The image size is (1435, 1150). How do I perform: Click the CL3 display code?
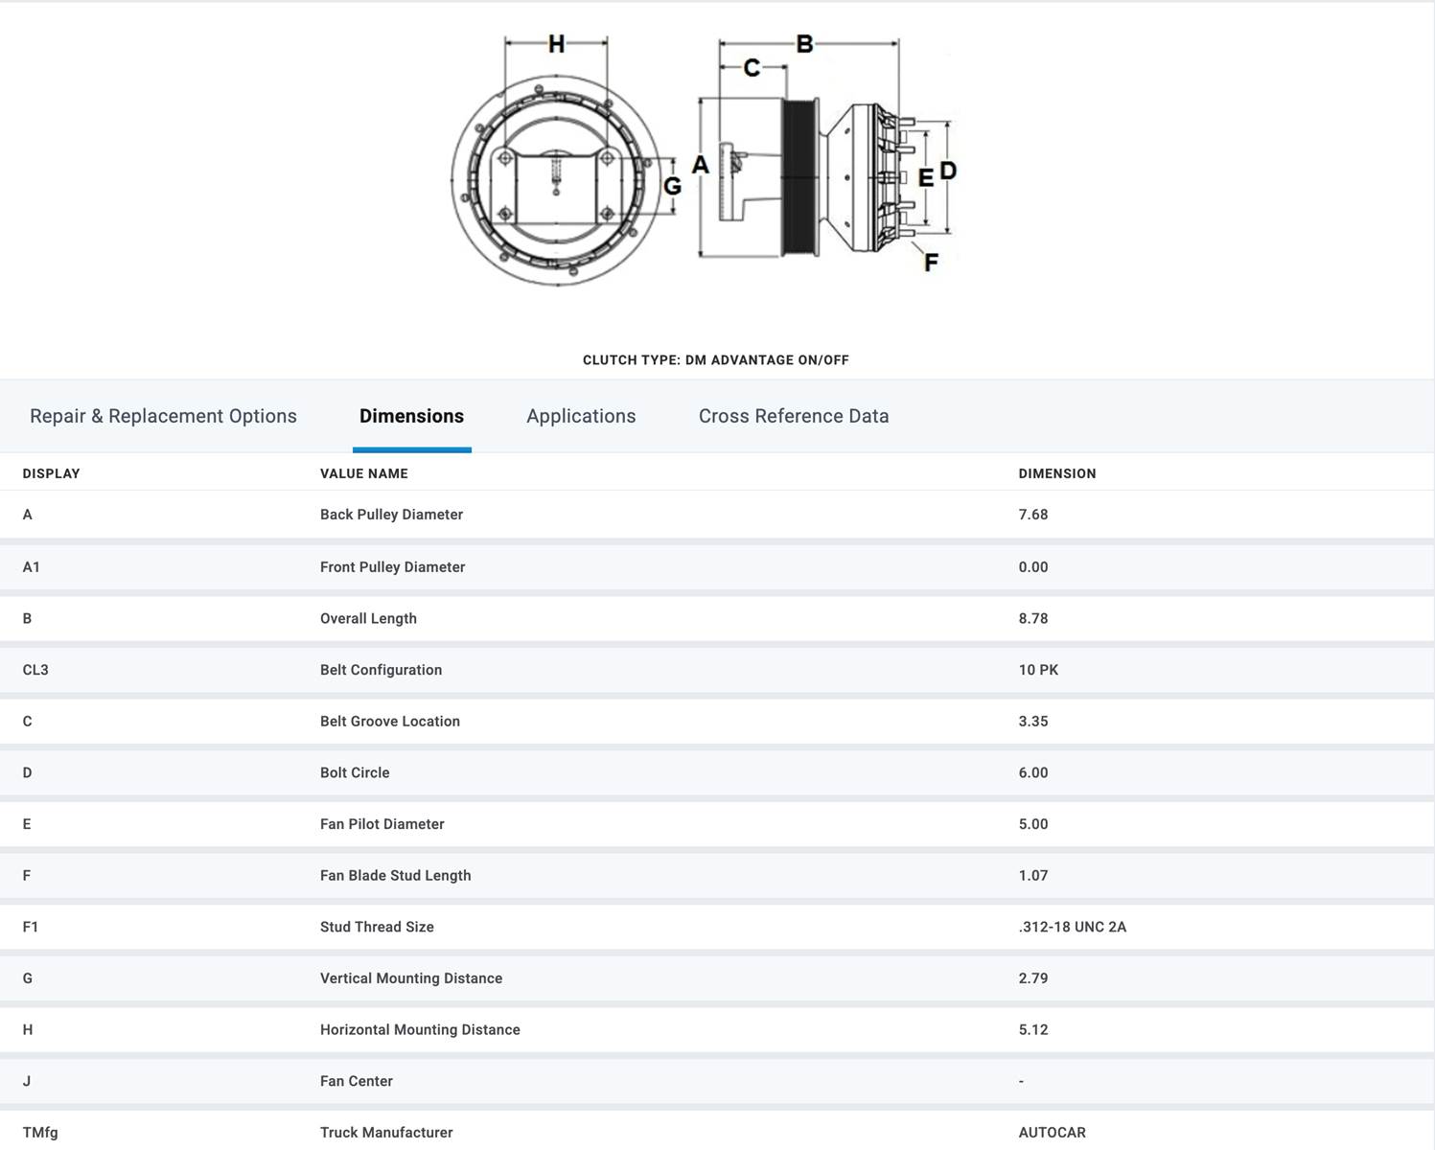tap(35, 670)
